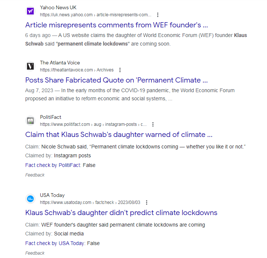The width and height of the screenshot is (267, 258).
Task: Click "Fact check by PolitiFact" link
Action: pos(53,165)
